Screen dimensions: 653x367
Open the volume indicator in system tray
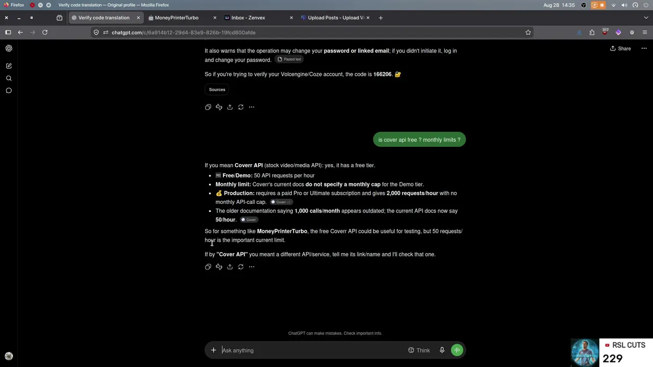point(624,5)
